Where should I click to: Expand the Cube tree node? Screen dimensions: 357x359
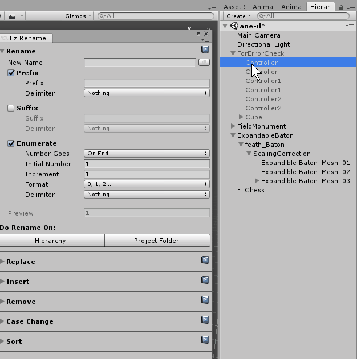241,117
